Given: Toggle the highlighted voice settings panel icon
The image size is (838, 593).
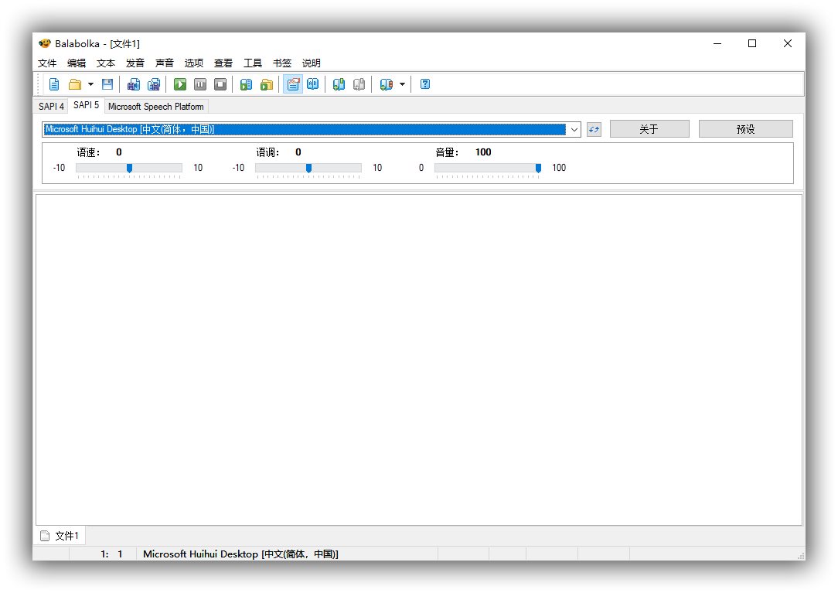Looking at the screenshot, I should click(x=293, y=84).
